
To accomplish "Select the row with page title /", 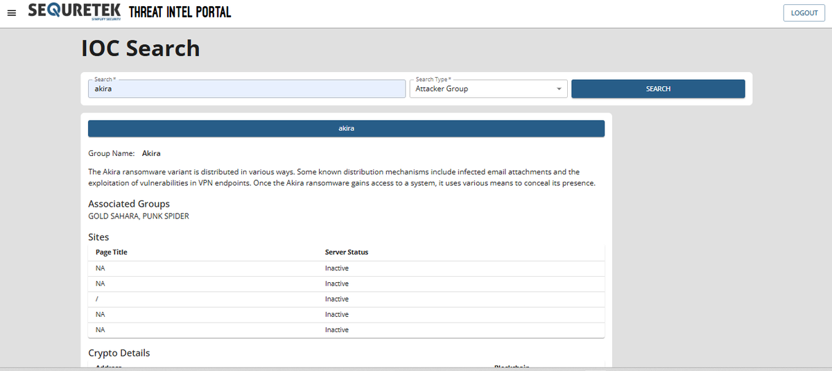I will coord(346,299).
